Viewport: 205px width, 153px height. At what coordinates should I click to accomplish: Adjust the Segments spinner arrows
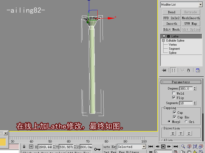tap(195, 103)
